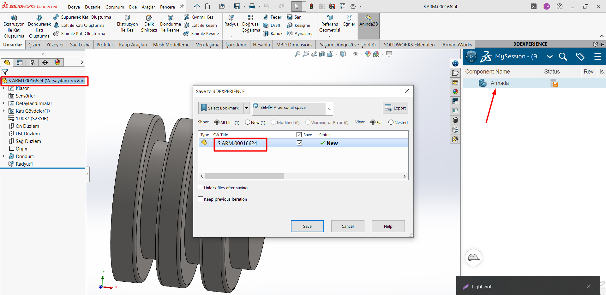Switch to the ArmadaWorks tab
606x295 pixels.
click(x=457, y=45)
